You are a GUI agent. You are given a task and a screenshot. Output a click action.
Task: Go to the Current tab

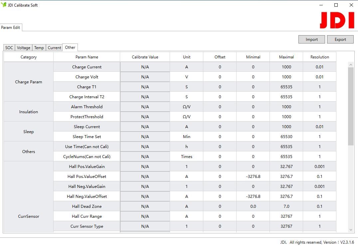coord(54,48)
